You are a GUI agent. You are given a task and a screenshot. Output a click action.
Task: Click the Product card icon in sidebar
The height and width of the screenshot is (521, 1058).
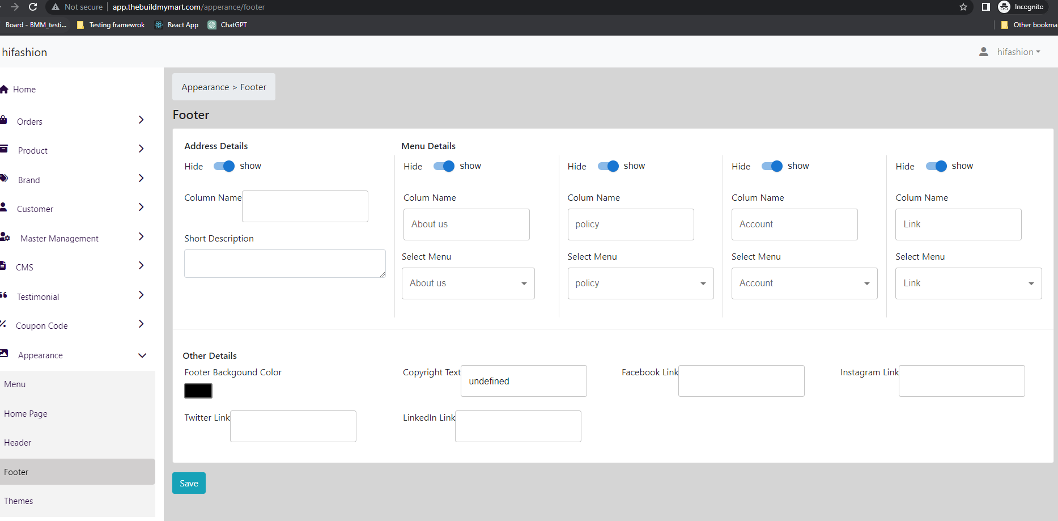4,149
